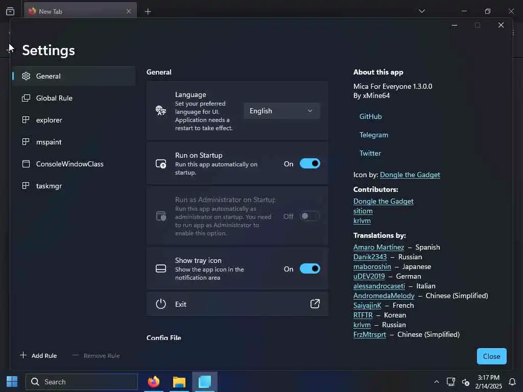Open the Language dropdown showing English
Screen dimensions: 523x392
point(281,111)
